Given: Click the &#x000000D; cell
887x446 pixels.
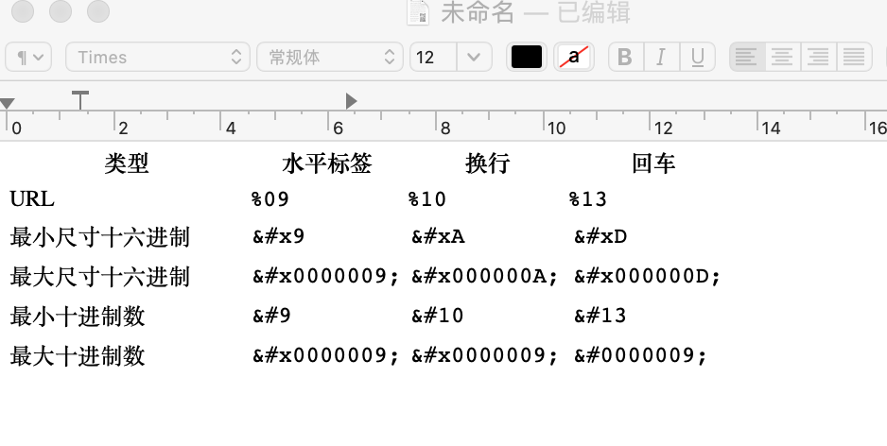Looking at the screenshot, I should pyautogui.click(x=648, y=276).
